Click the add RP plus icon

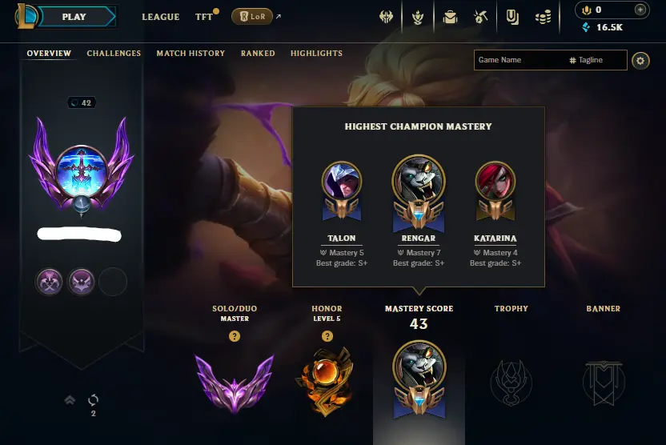coord(640,10)
